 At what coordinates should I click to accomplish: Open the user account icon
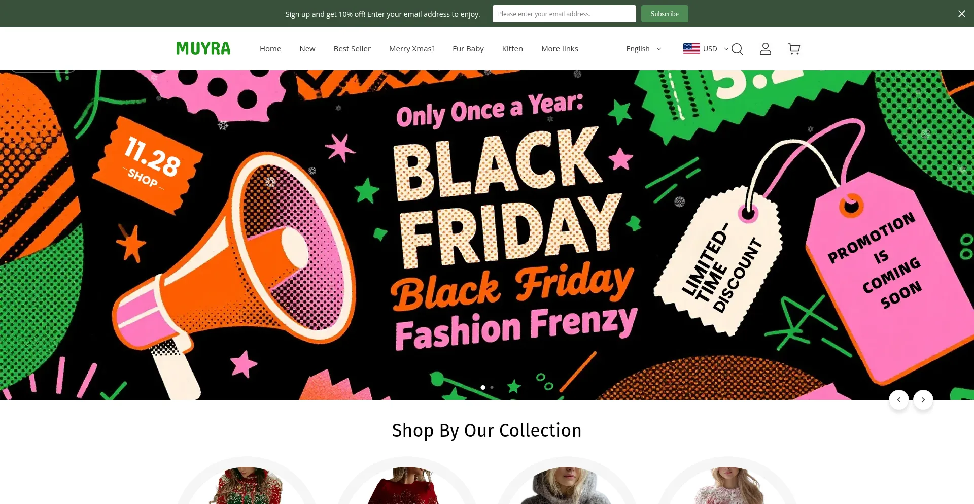(x=766, y=49)
